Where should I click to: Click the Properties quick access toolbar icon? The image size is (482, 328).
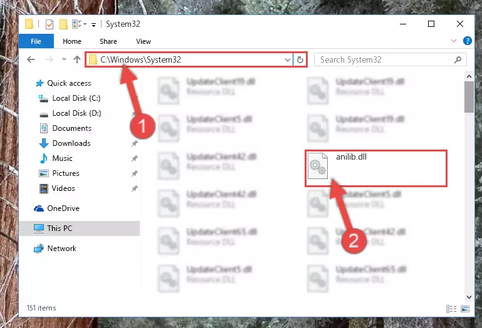click(49, 24)
